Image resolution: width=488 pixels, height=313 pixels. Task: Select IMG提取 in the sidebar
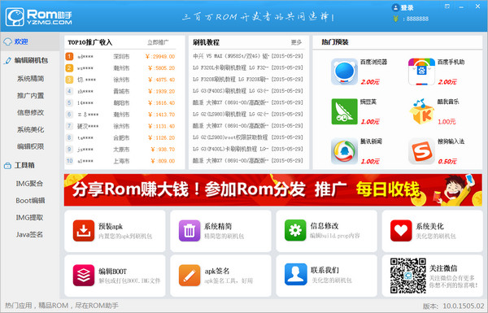29,218
